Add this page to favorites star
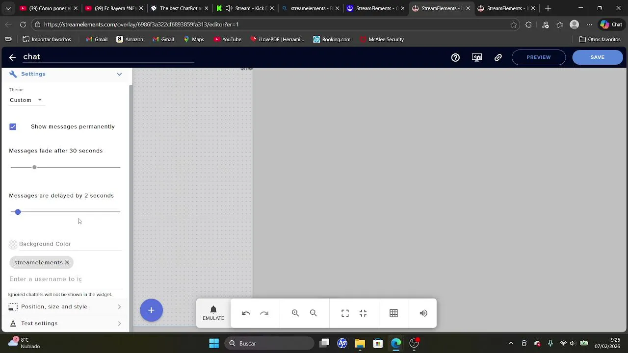The height and width of the screenshot is (353, 628). click(x=514, y=25)
